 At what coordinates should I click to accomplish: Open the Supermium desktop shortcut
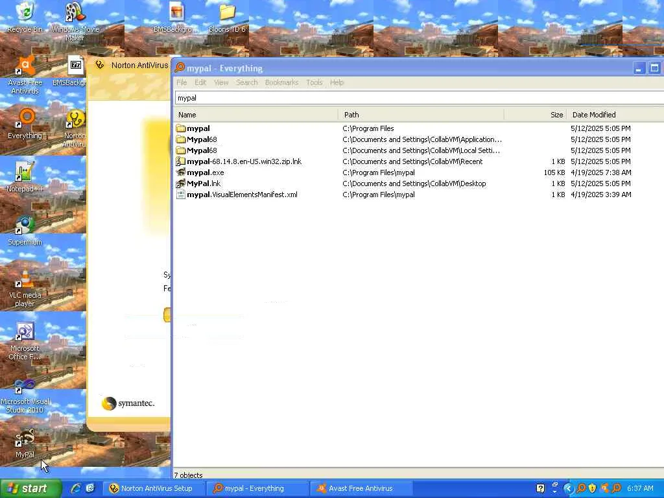pos(25,231)
